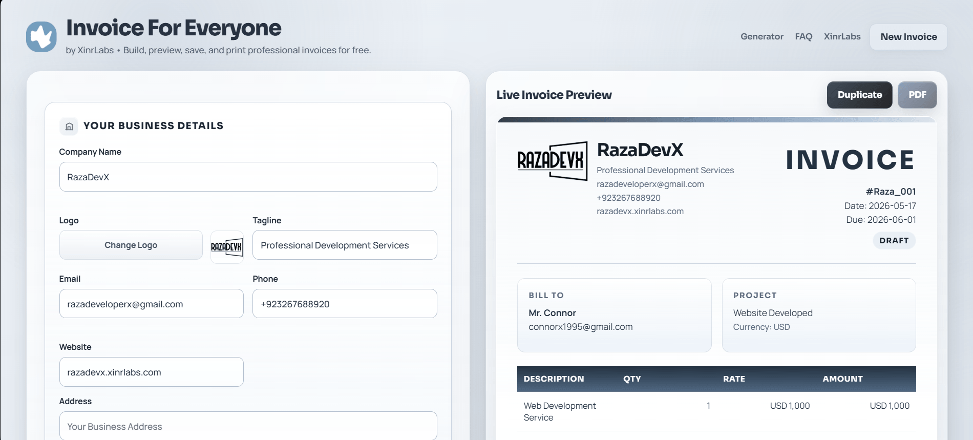
Task: Focus the Phone input field
Action: [345, 304]
